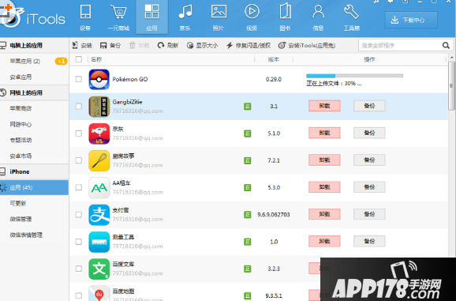Image resolution: width=456 pixels, height=301 pixels.
Task: Open the Books section icon
Action: [x=285, y=12]
